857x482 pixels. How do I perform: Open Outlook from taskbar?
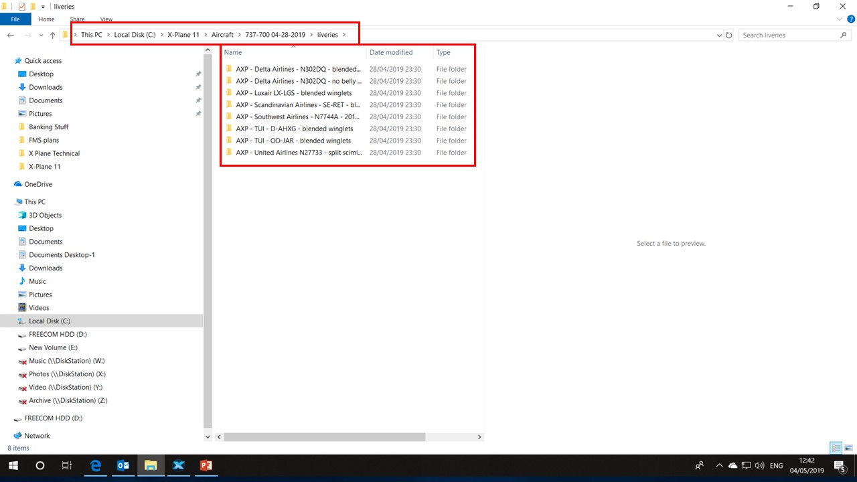pyautogui.click(x=123, y=465)
